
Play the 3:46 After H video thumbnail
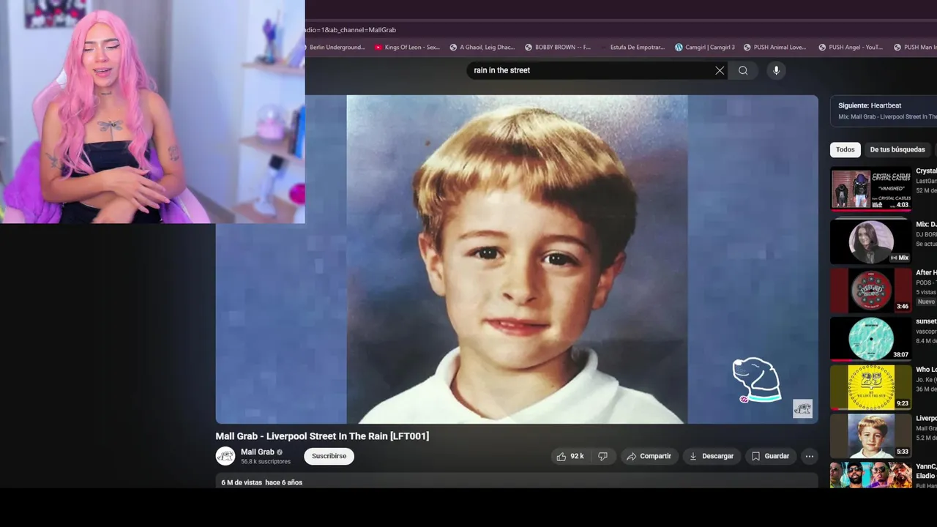(x=871, y=291)
